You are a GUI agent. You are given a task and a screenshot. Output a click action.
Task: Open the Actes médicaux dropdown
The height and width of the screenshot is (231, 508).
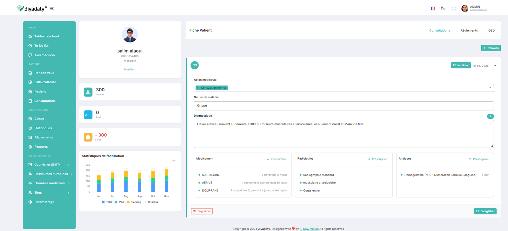point(490,88)
